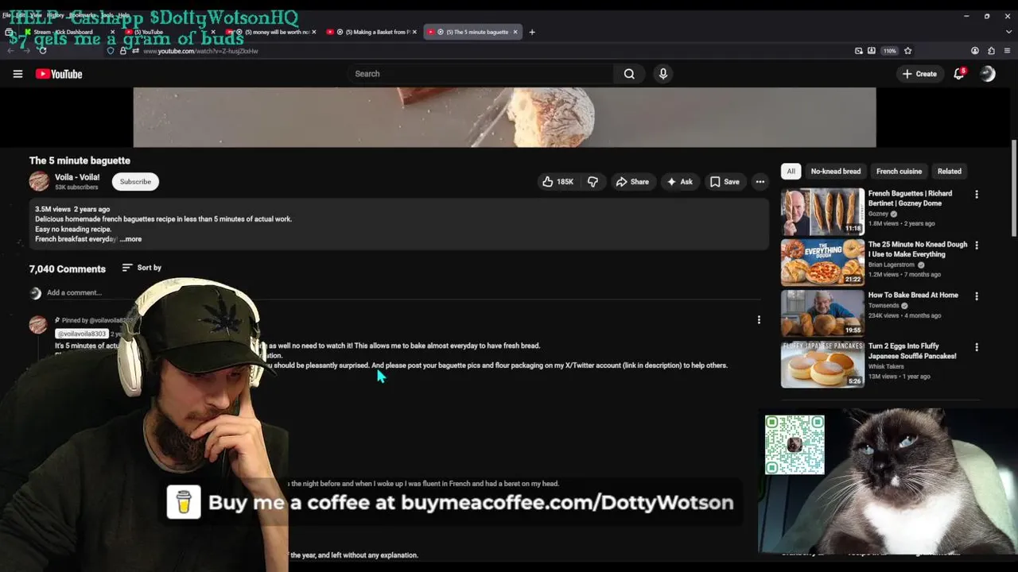Open How To Bake Bread At Home thumbnail
The image size is (1018, 572).
coord(822,313)
